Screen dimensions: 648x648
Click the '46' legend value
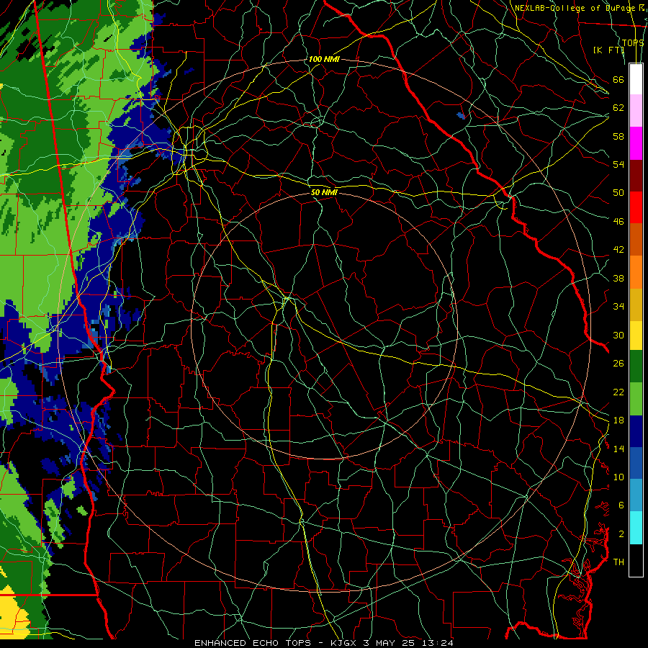(618, 222)
